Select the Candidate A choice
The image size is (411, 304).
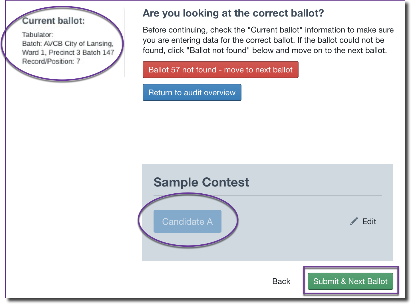click(x=187, y=221)
